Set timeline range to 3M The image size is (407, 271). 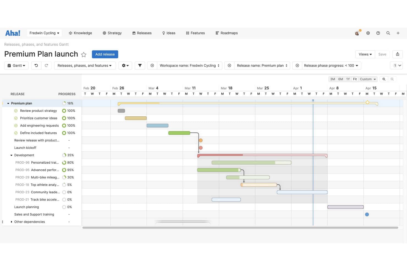[332, 79]
